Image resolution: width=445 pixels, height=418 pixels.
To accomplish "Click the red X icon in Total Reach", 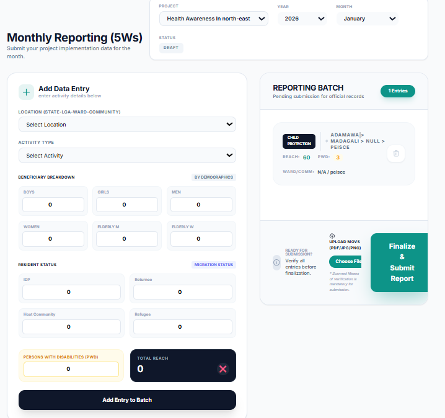I will [223, 369].
